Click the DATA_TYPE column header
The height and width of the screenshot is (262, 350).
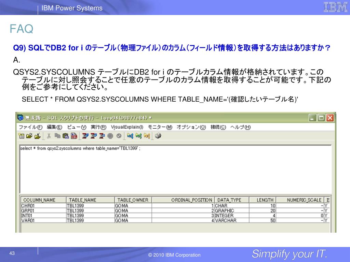(x=232, y=200)
